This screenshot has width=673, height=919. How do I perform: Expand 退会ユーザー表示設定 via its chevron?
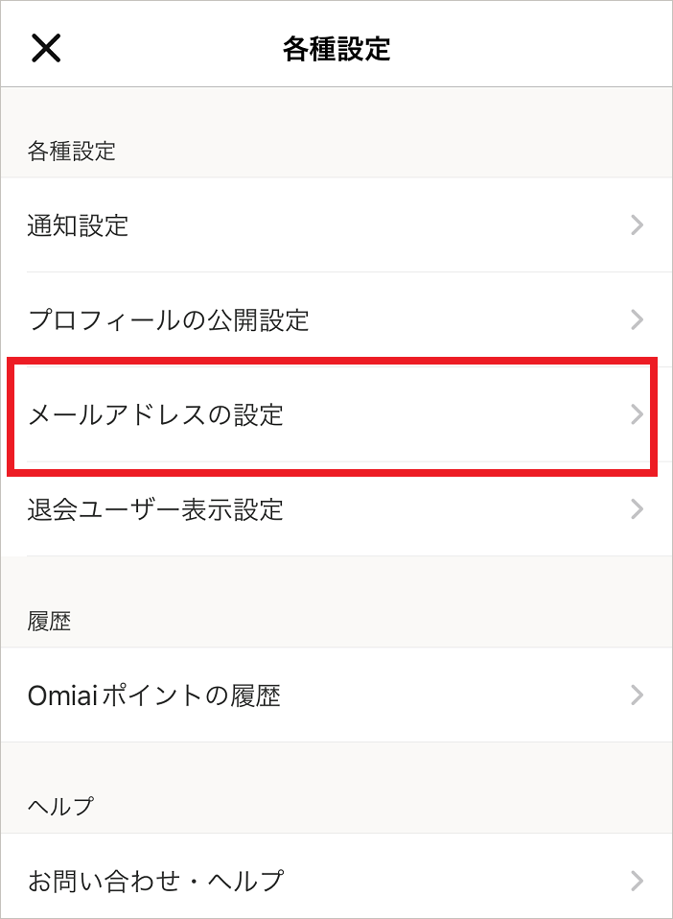(x=638, y=508)
